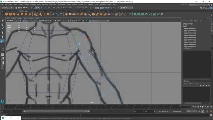Click the Redo arrow in status line
The width and height of the screenshot is (213, 120).
(x=27, y=8)
